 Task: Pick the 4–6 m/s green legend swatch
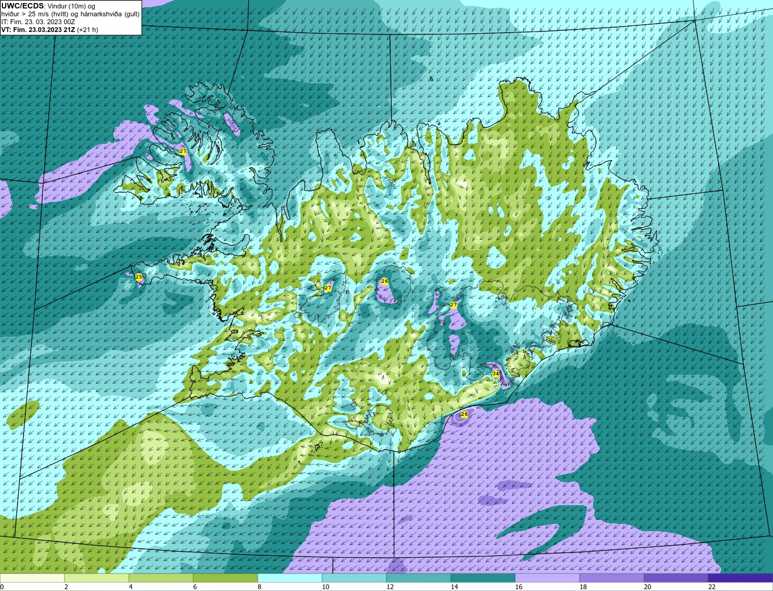point(161,578)
